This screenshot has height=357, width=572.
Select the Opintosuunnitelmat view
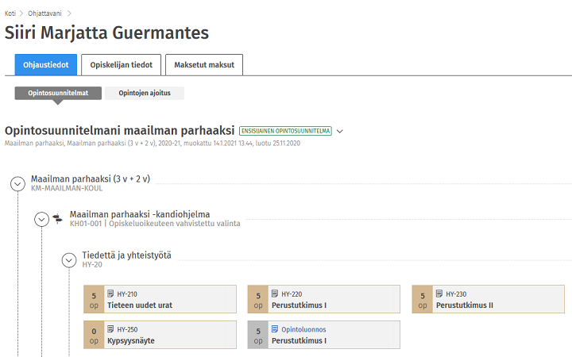[x=58, y=93]
